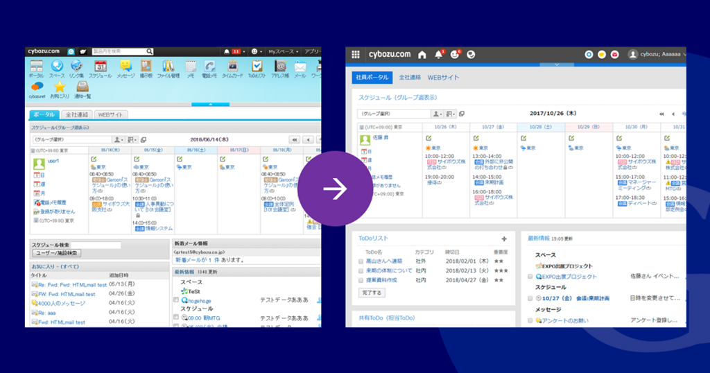The image size is (710, 373).
Task: Switch to 全社連絡 tab in new portal
Action: (410, 78)
